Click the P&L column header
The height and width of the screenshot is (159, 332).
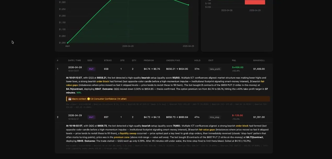click(234, 60)
